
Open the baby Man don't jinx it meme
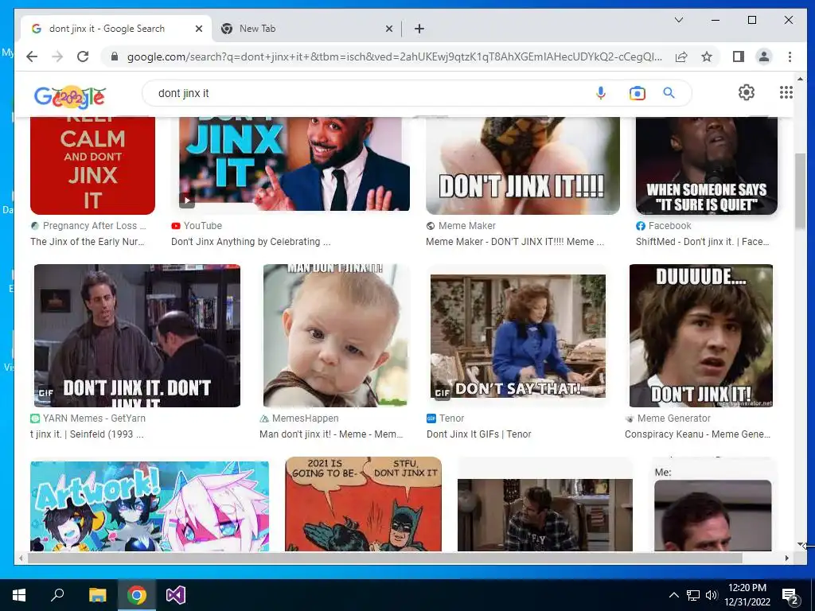(337, 336)
